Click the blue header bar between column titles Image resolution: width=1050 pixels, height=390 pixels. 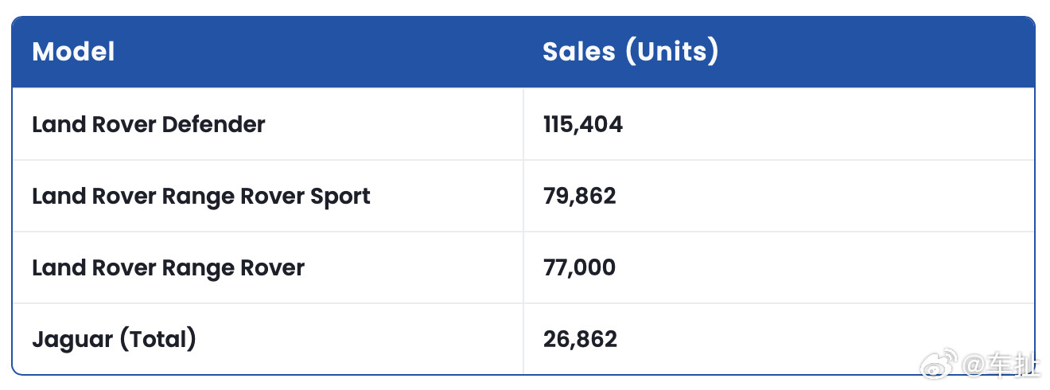326,52
